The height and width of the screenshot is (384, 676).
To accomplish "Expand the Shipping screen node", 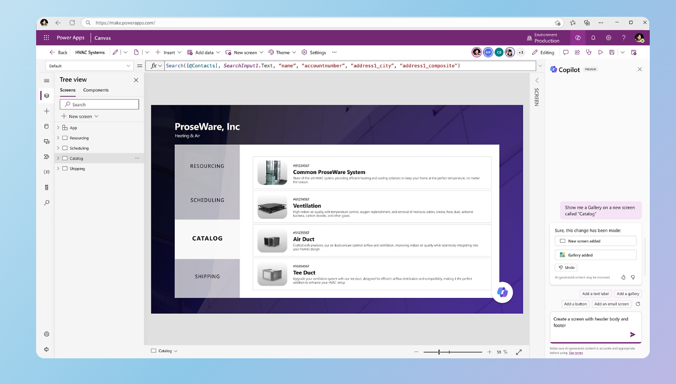I will (58, 169).
